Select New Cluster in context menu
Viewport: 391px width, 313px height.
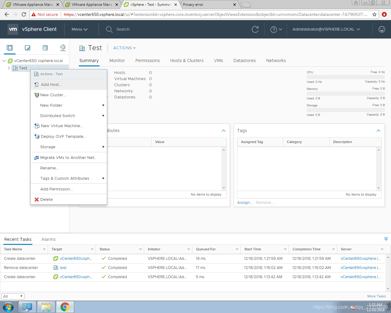tap(69, 95)
